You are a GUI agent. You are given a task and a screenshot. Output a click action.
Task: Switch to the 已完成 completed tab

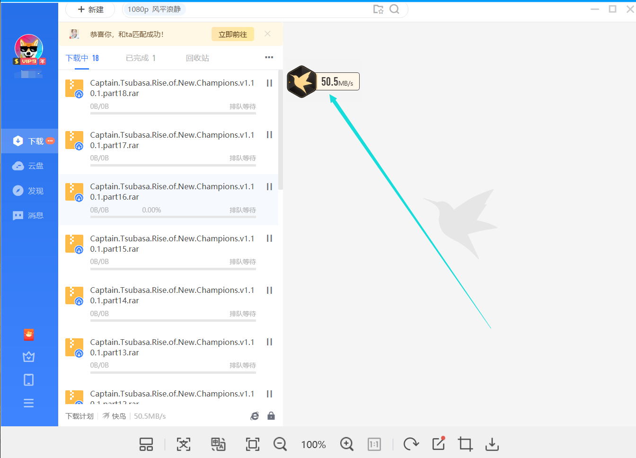pyautogui.click(x=141, y=58)
